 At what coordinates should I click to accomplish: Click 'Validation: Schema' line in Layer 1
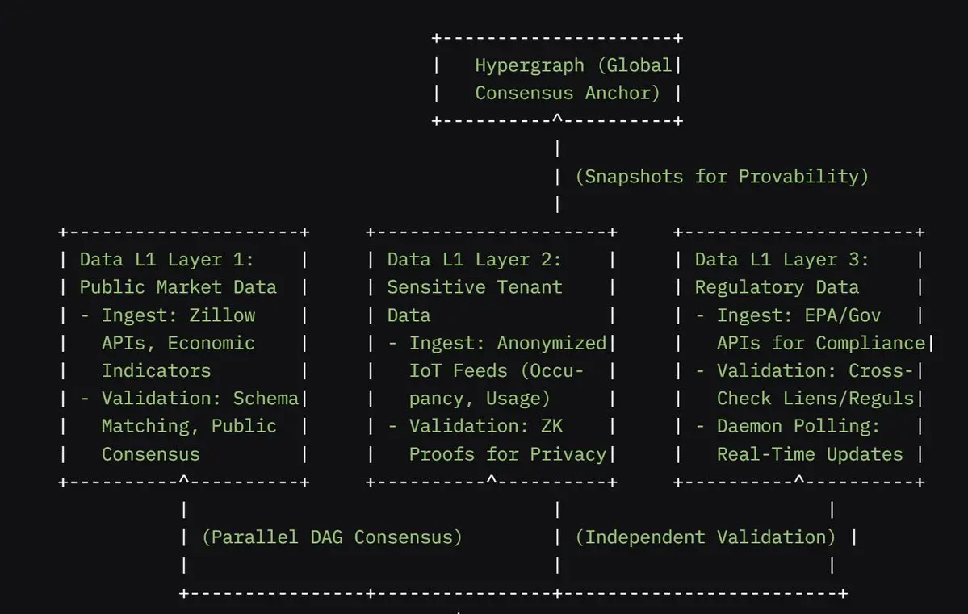pos(191,399)
